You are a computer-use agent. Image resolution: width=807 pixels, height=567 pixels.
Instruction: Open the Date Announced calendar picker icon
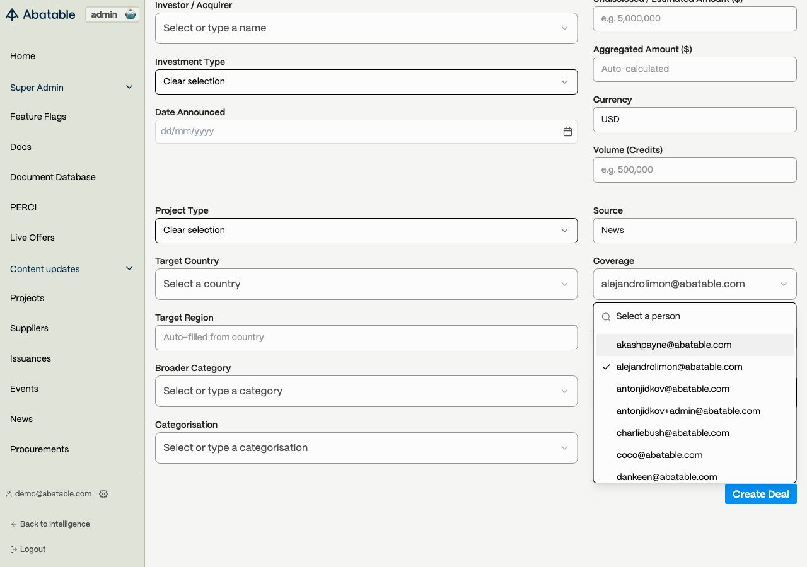tap(567, 132)
